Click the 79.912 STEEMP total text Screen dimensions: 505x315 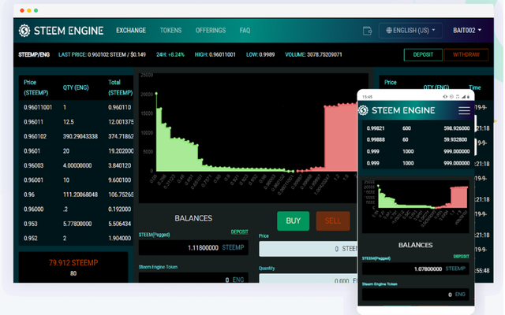(73, 263)
